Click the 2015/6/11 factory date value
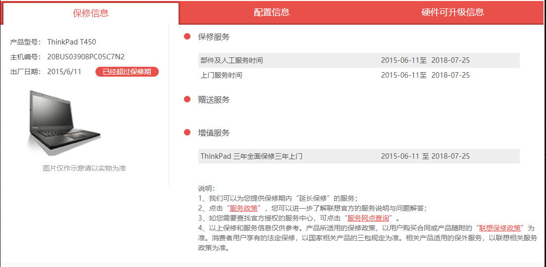The image size is (546, 267). point(64,72)
